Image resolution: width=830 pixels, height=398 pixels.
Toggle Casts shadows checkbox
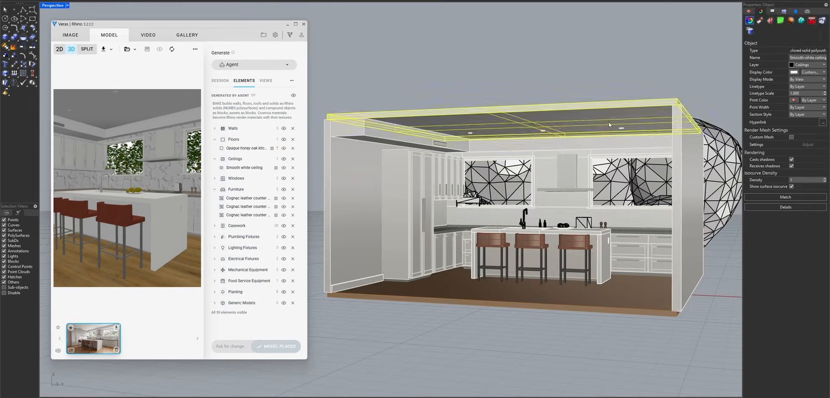point(791,159)
